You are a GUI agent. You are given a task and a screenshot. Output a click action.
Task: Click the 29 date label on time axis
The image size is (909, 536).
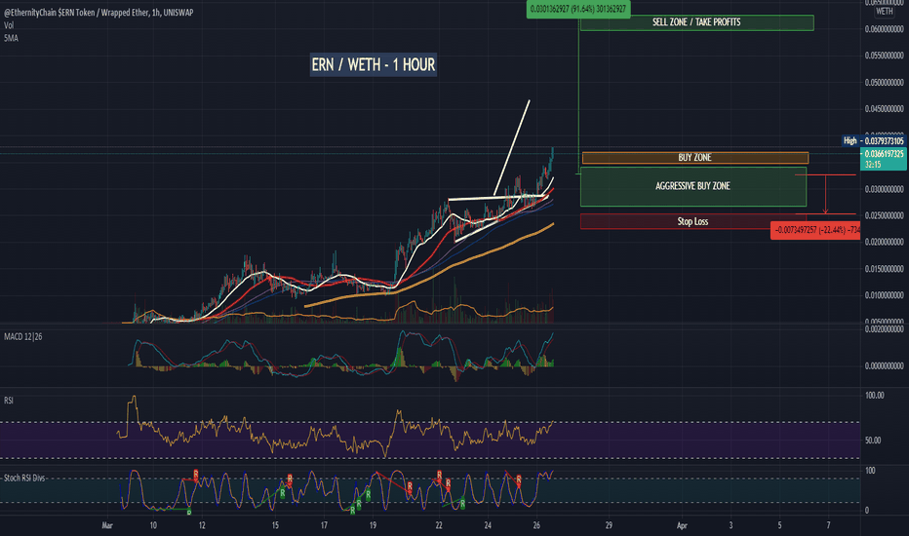tap(609, 525)
